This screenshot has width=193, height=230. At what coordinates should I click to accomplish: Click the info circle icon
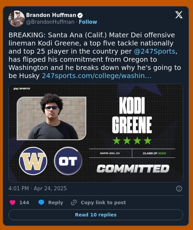pyautogui.click(x=179, y=189)
